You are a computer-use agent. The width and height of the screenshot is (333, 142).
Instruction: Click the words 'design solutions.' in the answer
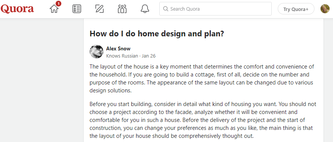pyautogui.click(x=110, y=91)
